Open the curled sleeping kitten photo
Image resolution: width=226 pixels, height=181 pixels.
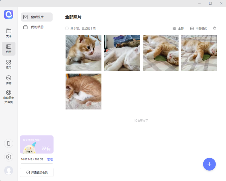(83, 92)
